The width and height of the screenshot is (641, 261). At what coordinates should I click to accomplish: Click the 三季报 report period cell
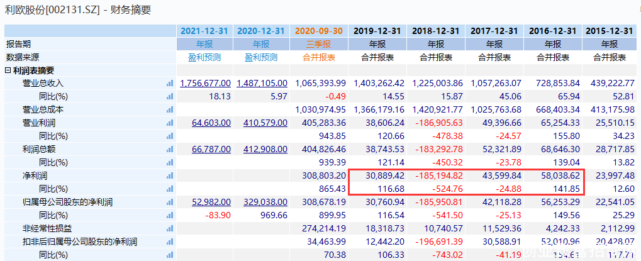[x=319, y=44]
